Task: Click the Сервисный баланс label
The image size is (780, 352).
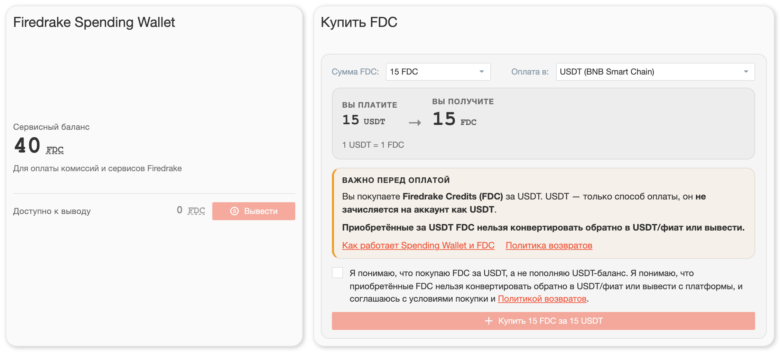Action: coord(51,127)
